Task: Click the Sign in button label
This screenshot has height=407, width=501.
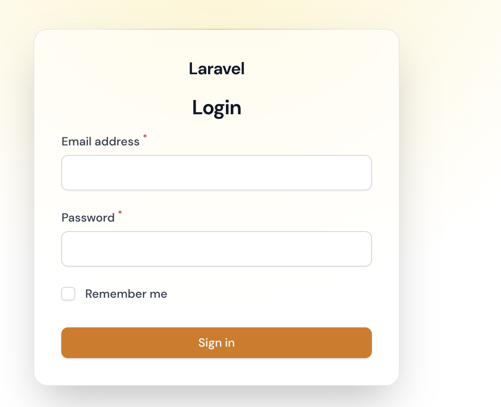Action: point(217,342)
